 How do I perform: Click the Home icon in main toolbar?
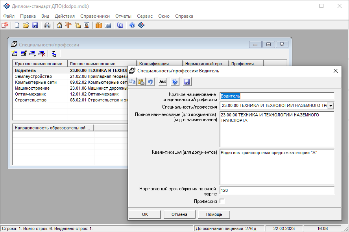[x=59, y=26]
